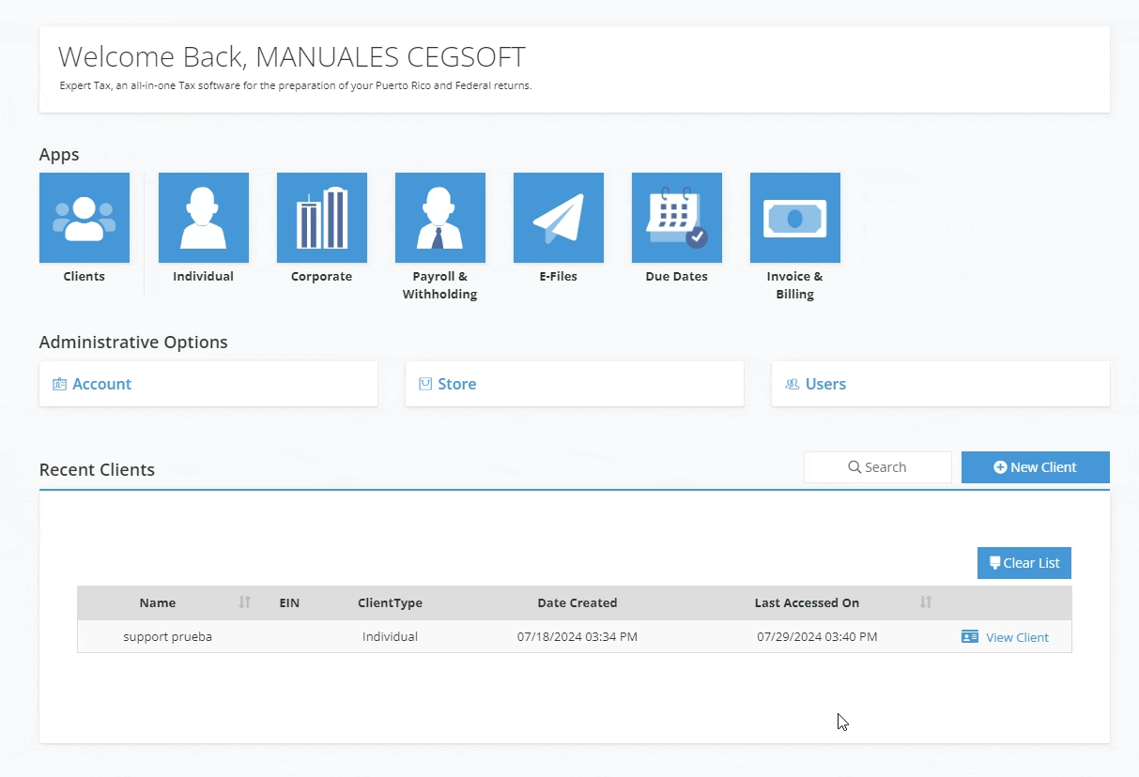Sort by Last Accessed On arrows
This screenshot has width=1139, height=777.
(x=926, y=602)
